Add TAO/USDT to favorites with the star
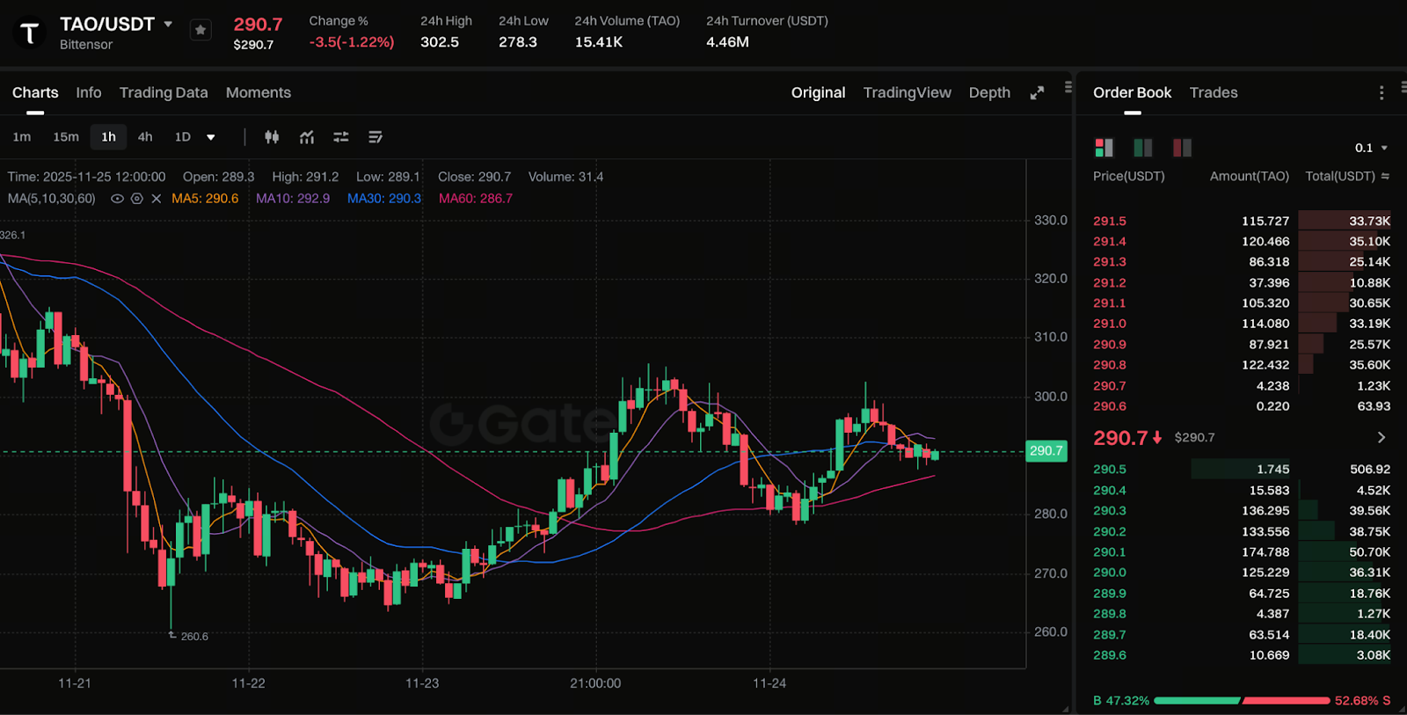The width and height of the screenshot is (1407, 715). (x=200, y=30)
